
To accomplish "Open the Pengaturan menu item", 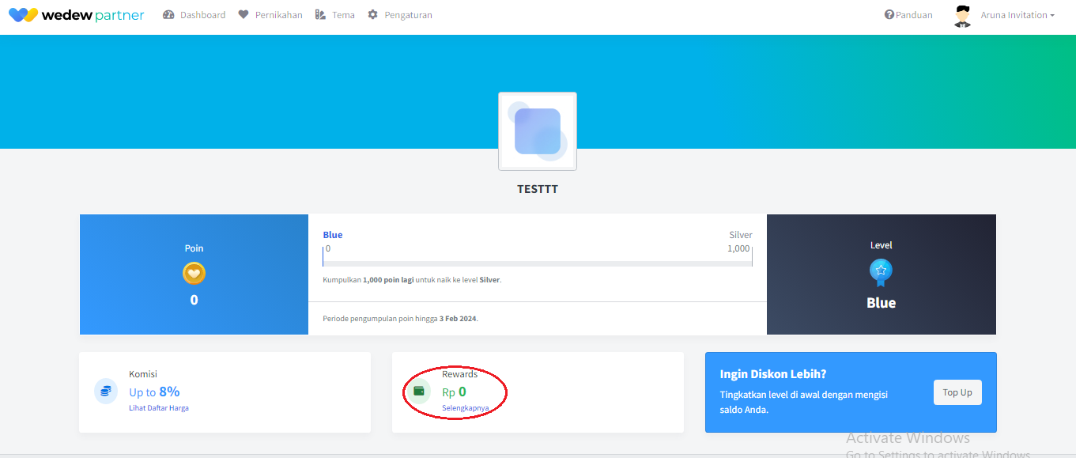I will [408, 15].
